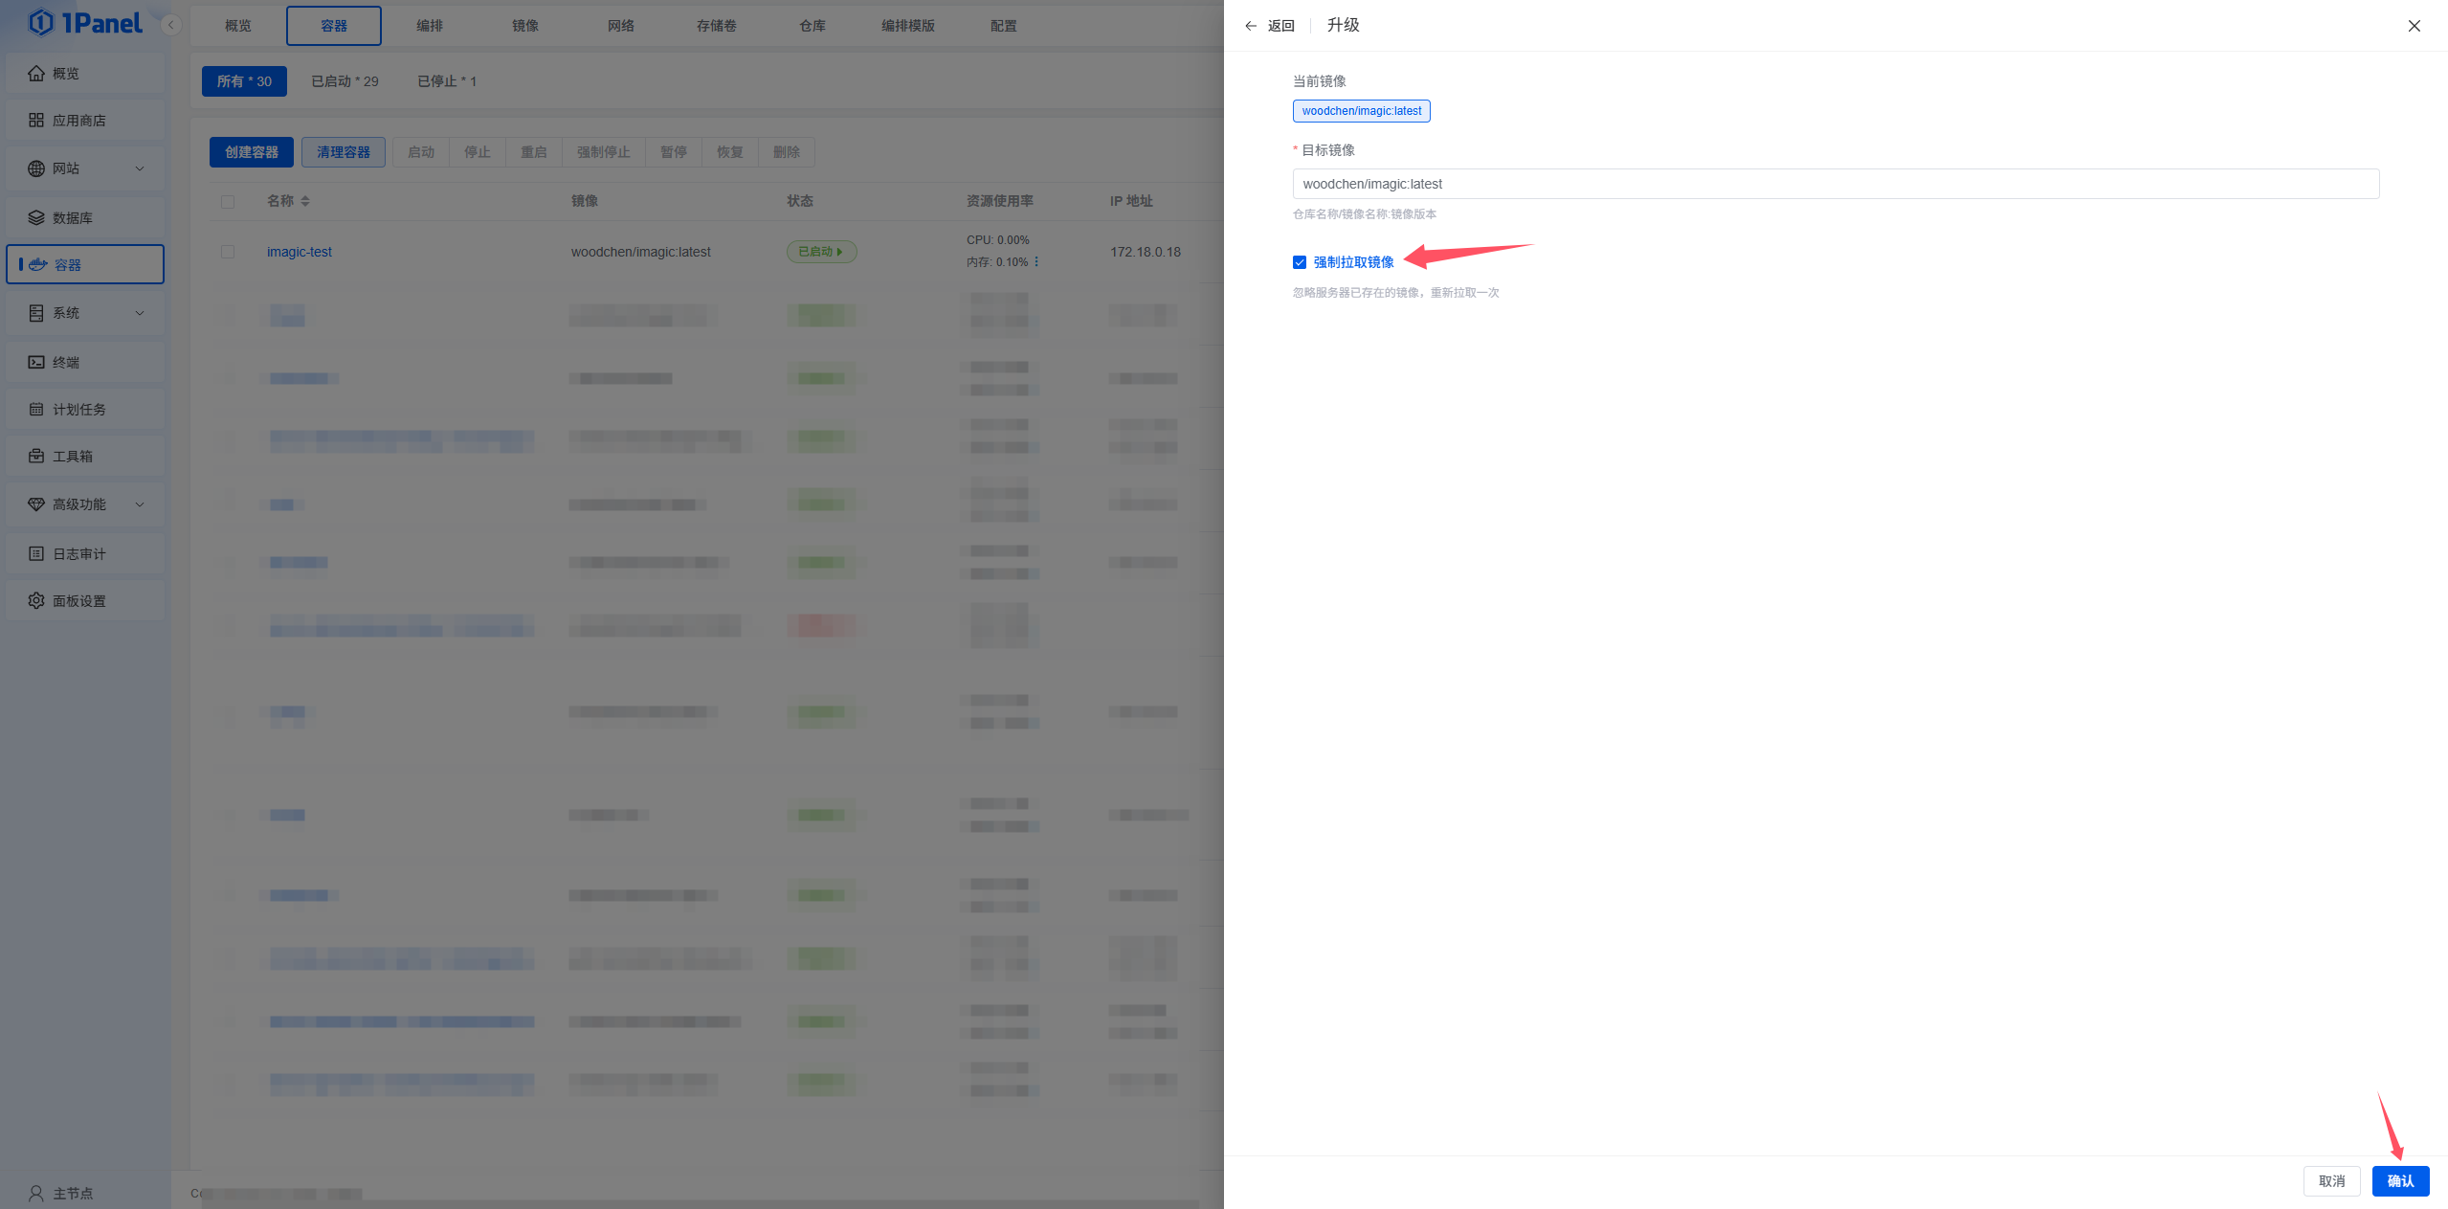
Task: Click the 已启动 status badge for imagic-test
Action: click(x=821, y=252)
